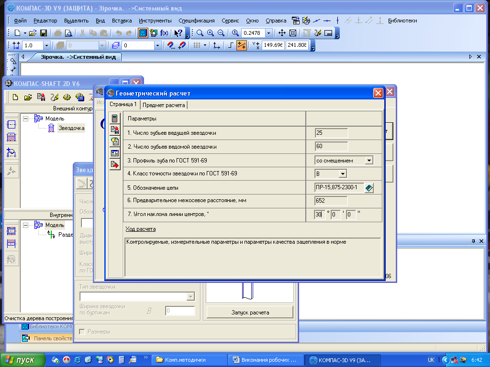Click the chain designation field ПР-15,875-2300-1
490x367 pixels.
click(339, 187)
